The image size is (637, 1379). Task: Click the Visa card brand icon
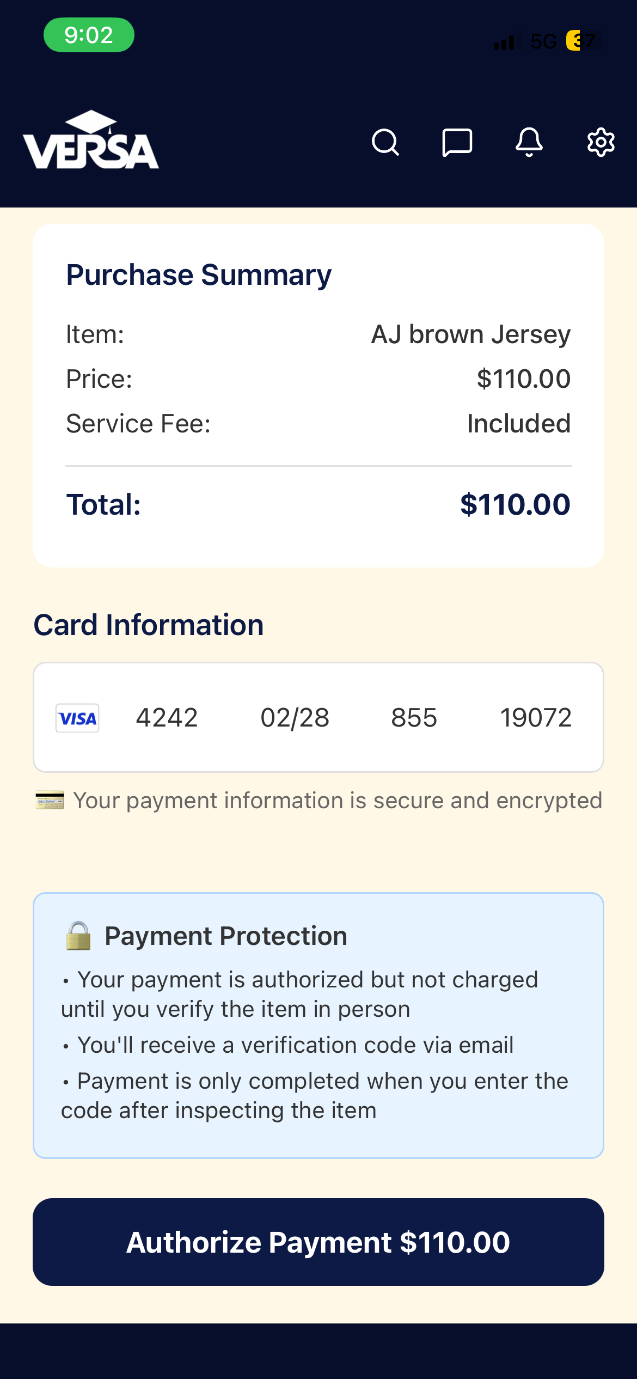tap(77, 718)
